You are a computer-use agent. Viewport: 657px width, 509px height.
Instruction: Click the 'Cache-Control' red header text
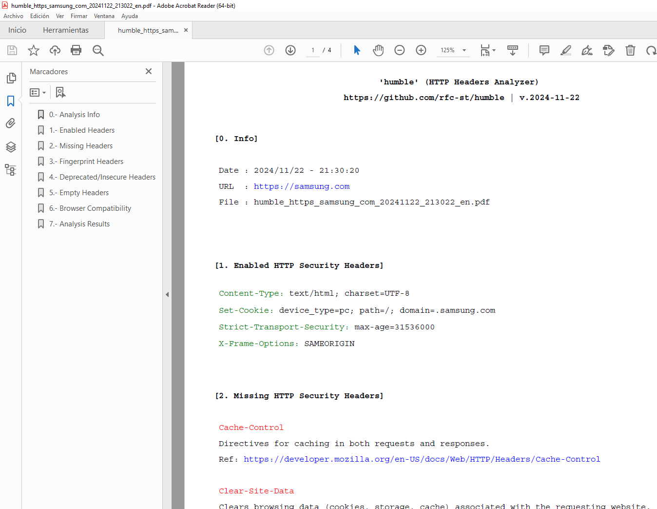coord(251,428)
